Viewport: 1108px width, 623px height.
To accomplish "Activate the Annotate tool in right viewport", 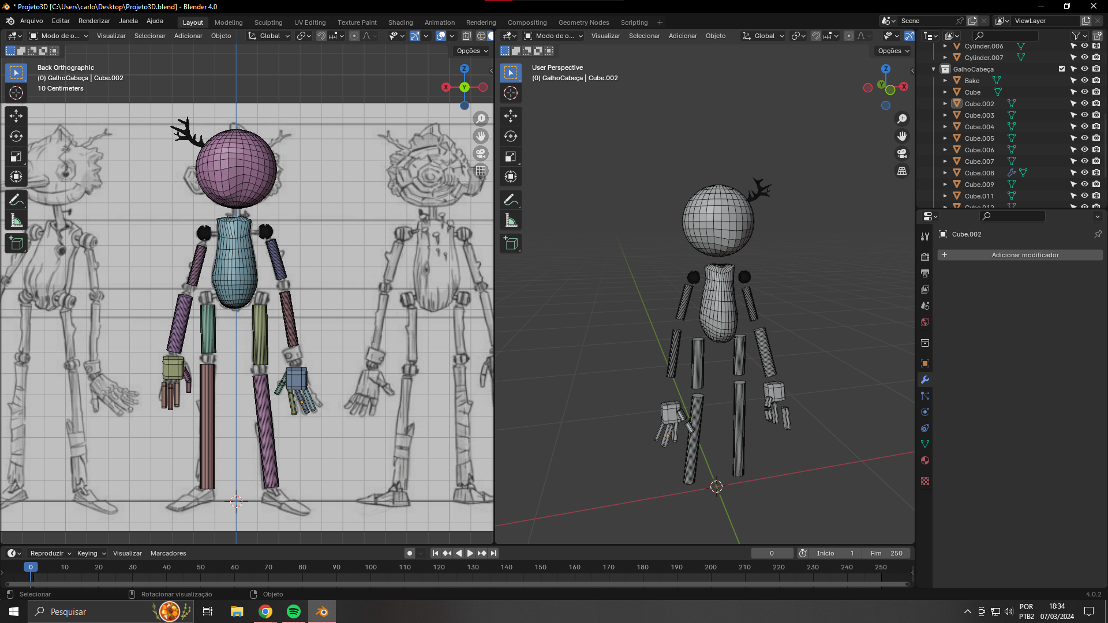I will click(x=510, y=200).
